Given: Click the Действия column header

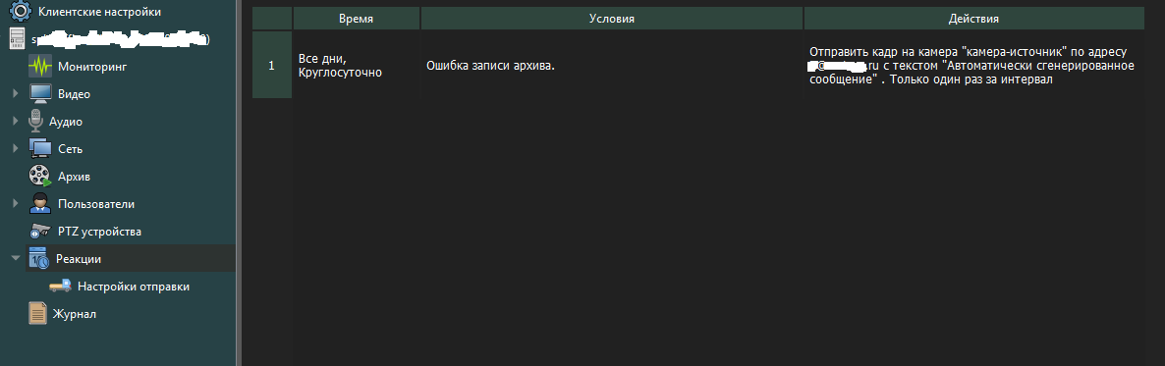Looking at the screenshot, I should click(973, 19).
